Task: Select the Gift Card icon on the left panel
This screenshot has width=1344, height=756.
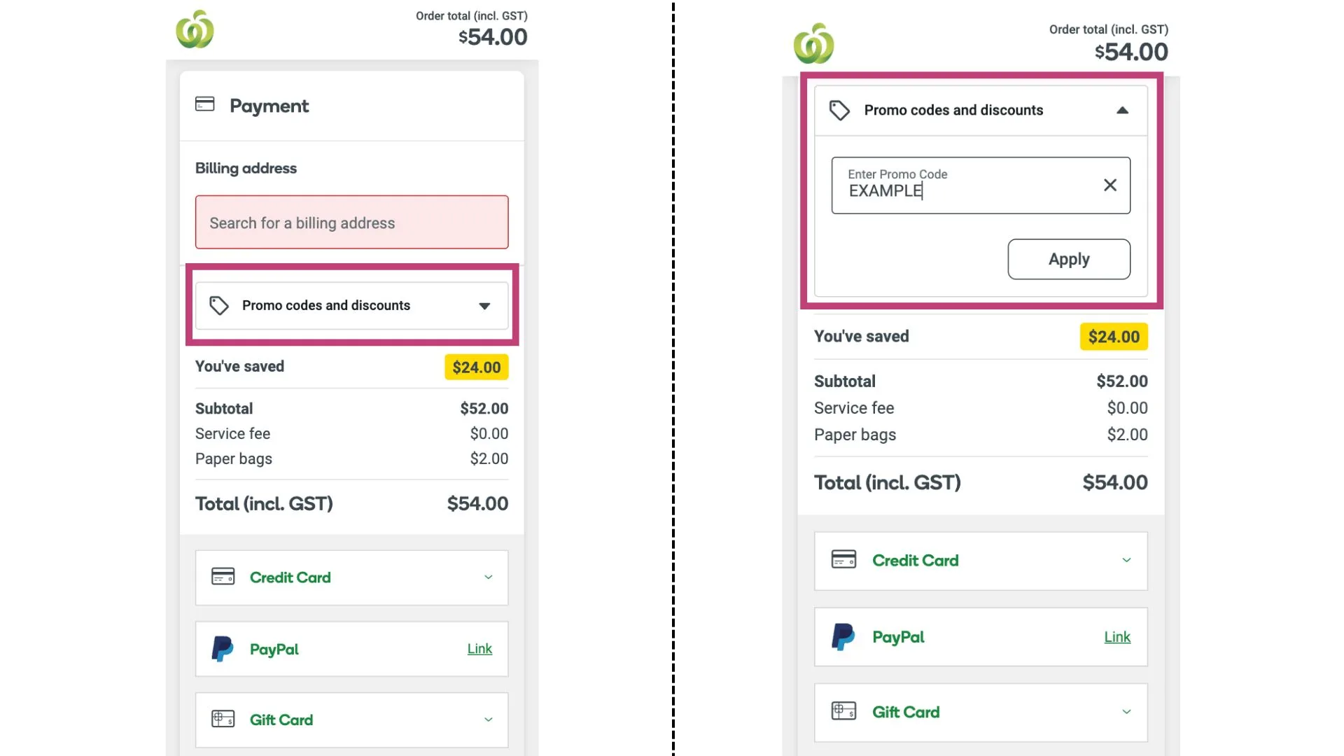Action: tap(222, 719)
